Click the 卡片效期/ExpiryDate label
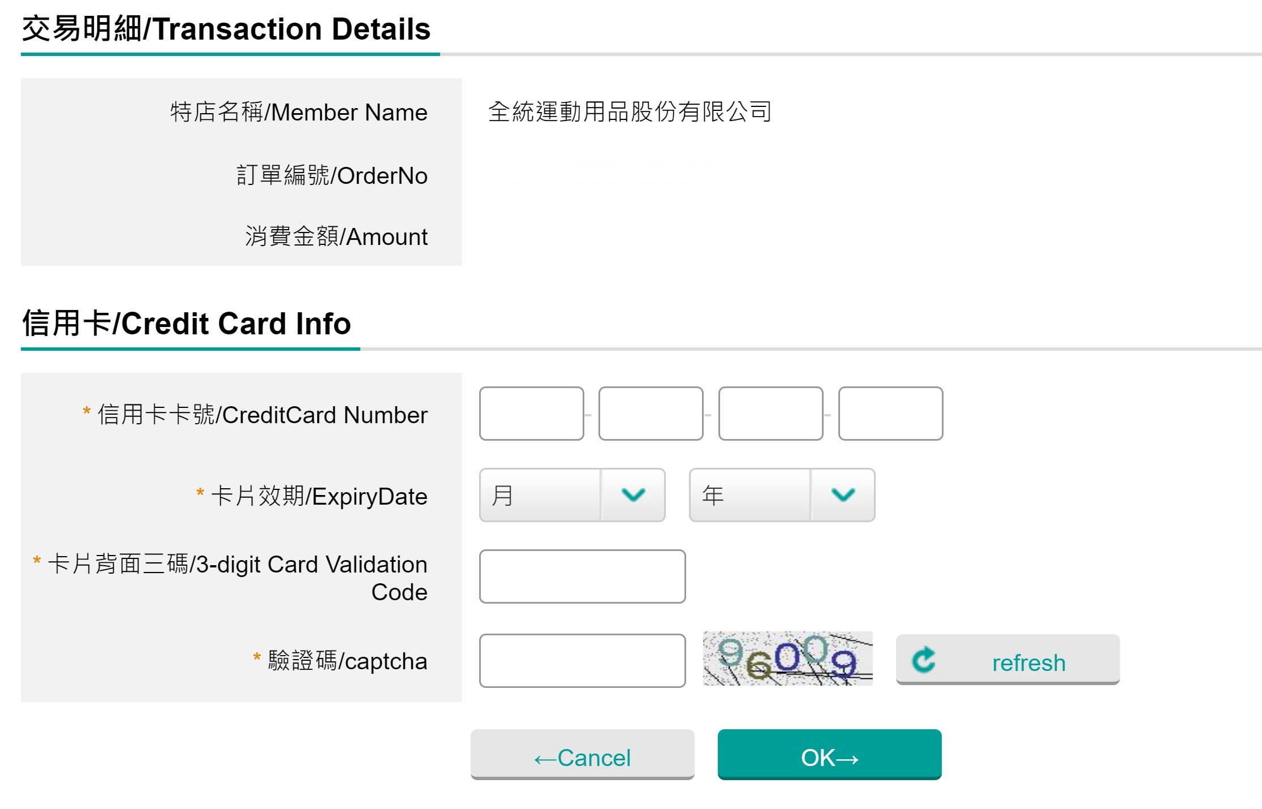The height and width of the screenshot is (809, 1262). (x=318, y=496)
